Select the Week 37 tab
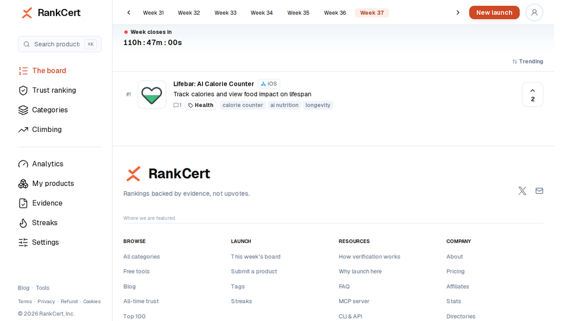Viewport: 572px width, 321px height. (x=372, y=12)
